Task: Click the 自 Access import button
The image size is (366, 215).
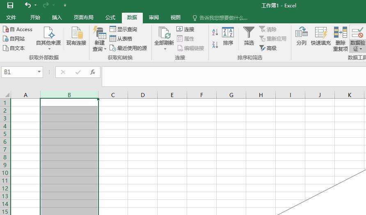Action: point(18,29)
